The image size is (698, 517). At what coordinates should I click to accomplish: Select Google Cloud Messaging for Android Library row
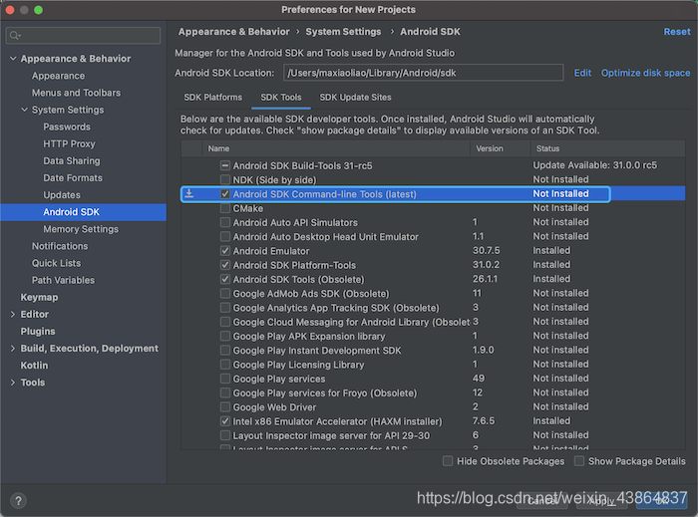(x=433, y=322)
